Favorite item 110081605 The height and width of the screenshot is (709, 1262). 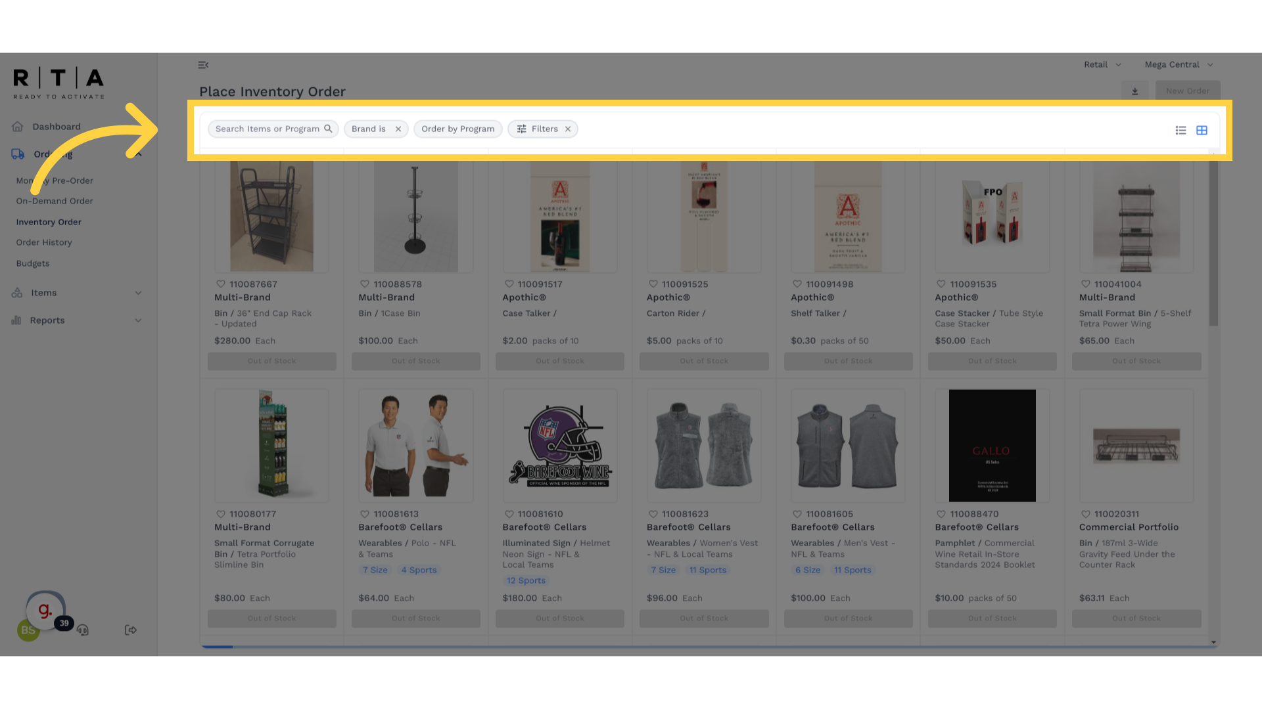(797, 514)
